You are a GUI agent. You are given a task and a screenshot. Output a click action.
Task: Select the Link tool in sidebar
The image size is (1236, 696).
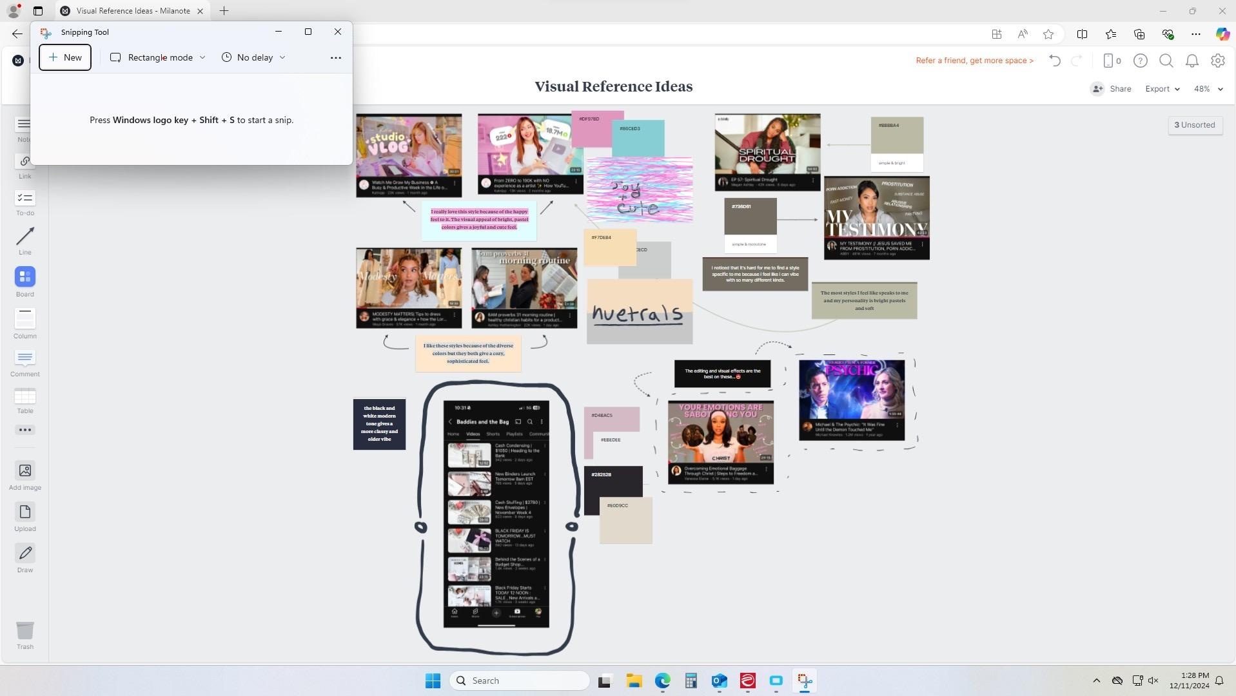(x=25, y=166)
